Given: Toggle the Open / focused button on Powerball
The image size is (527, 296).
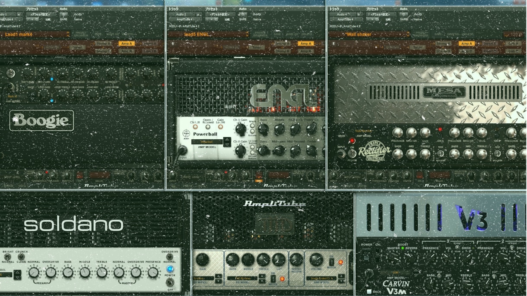Looking at the screenshot, I should point(208,127).
